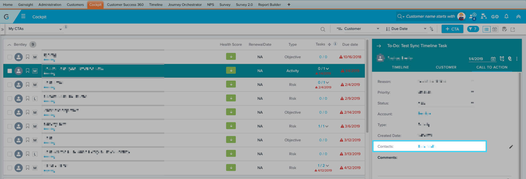Click the arrow icon beside To-Do title
Screen dimensions: 526x179
click(x=379, y=46)
